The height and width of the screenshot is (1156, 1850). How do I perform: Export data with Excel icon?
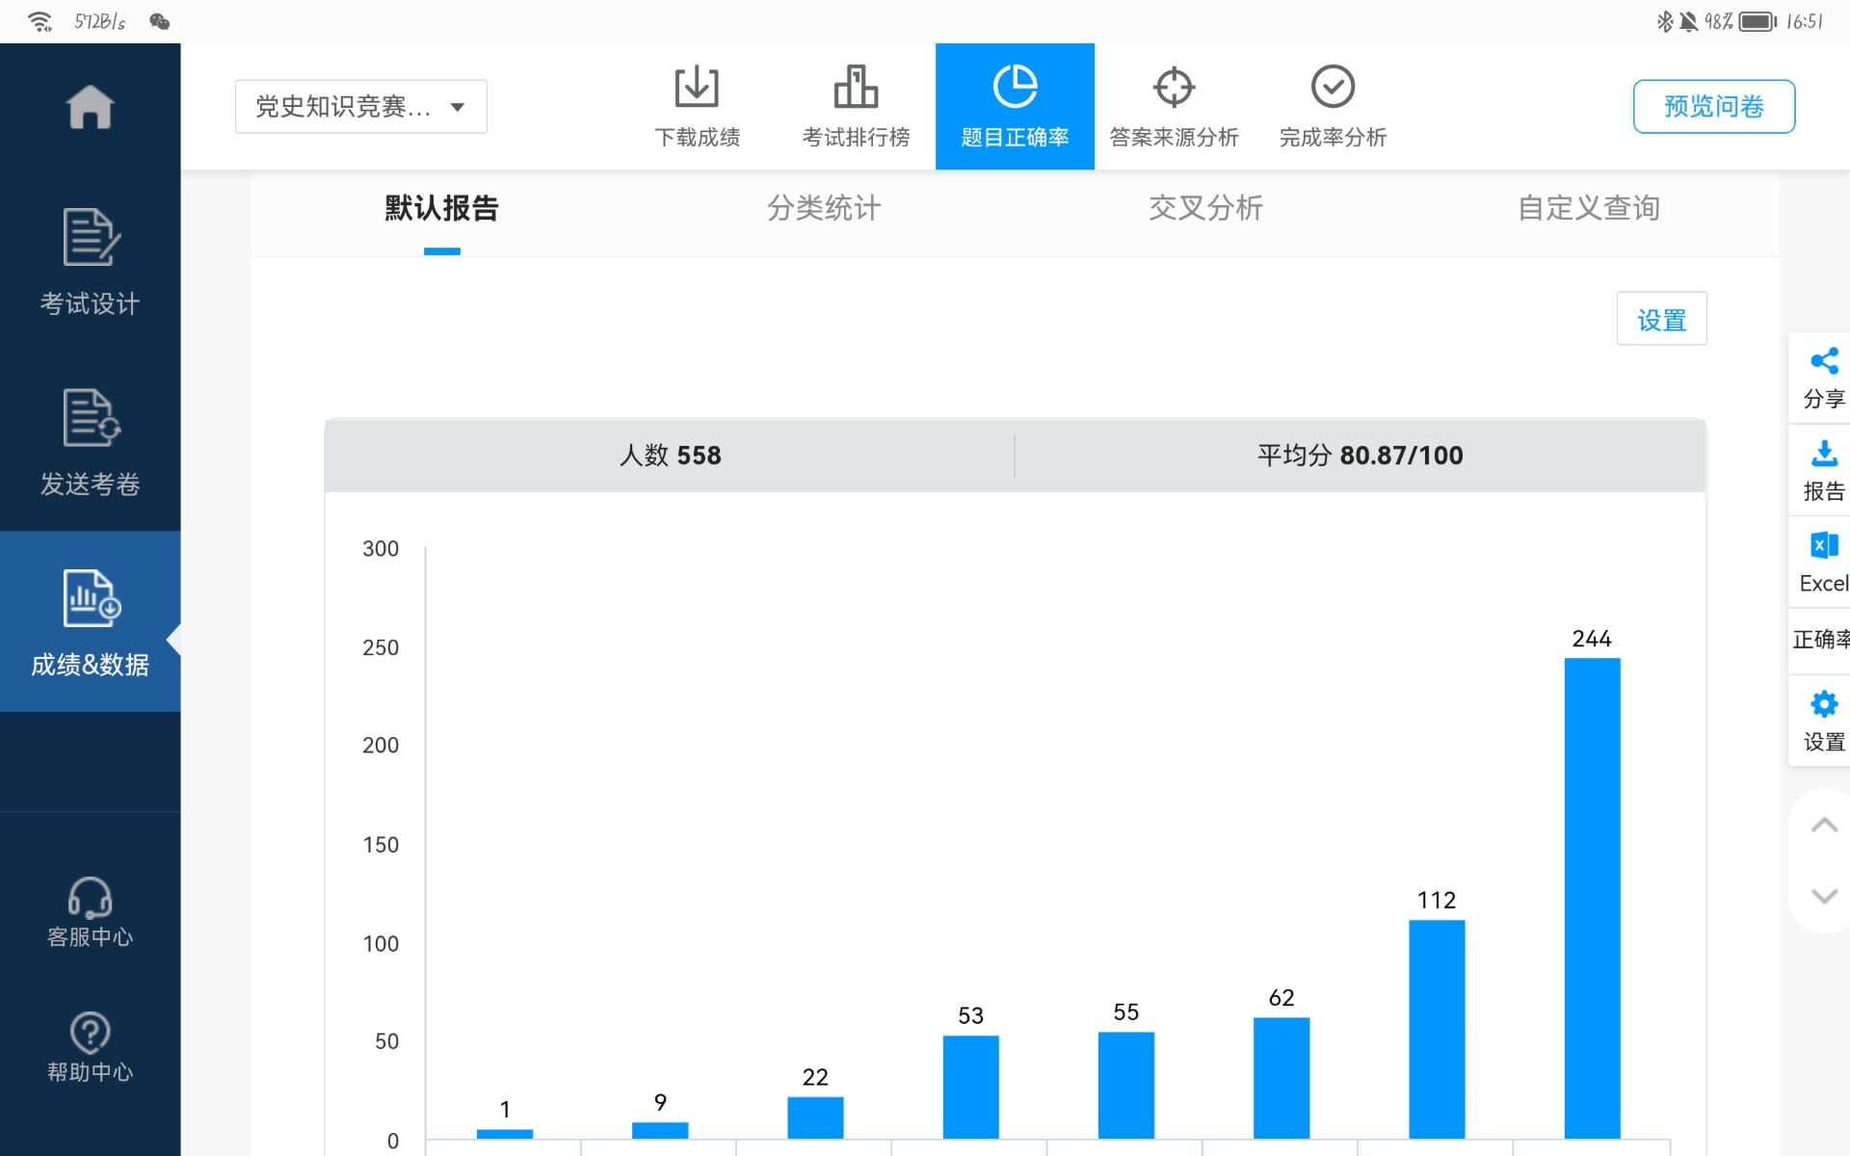pyautogui.click(x=1823, y=562)
